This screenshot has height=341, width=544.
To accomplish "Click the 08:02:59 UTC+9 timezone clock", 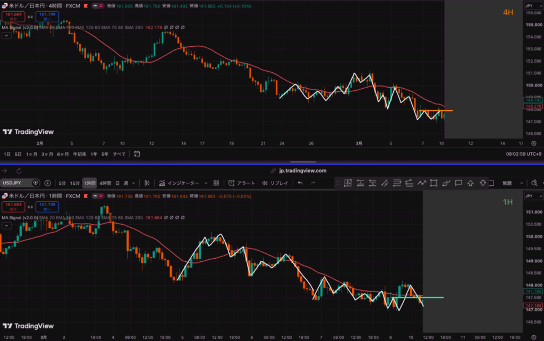I will 523,154.
